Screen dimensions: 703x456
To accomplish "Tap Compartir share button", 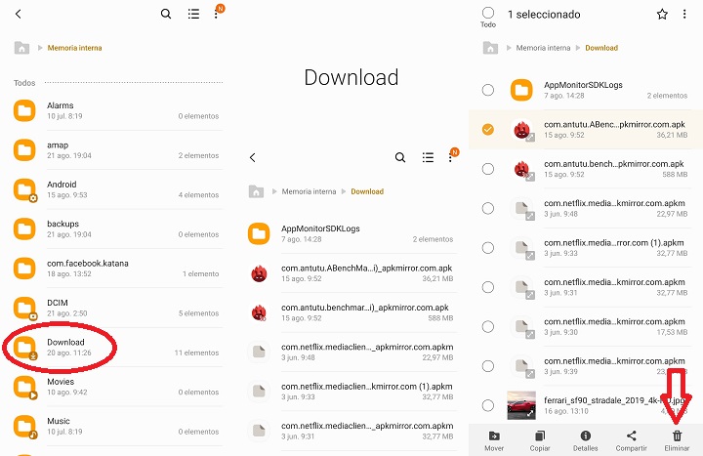I will coord(632,440).
